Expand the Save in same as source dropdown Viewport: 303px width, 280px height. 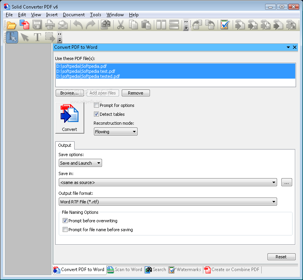coord(168,182)
